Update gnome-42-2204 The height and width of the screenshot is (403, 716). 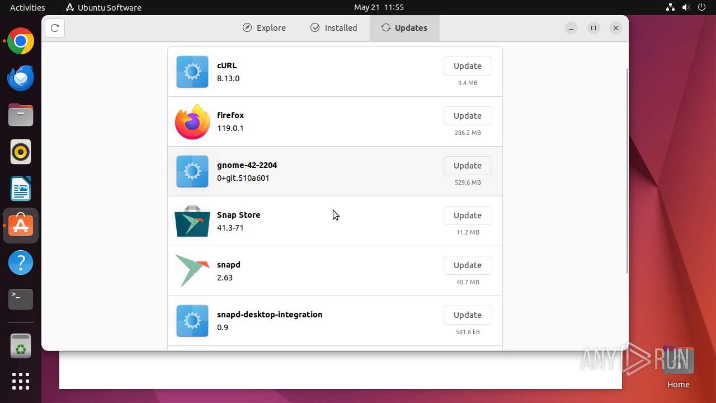click(x=468, y=166)
